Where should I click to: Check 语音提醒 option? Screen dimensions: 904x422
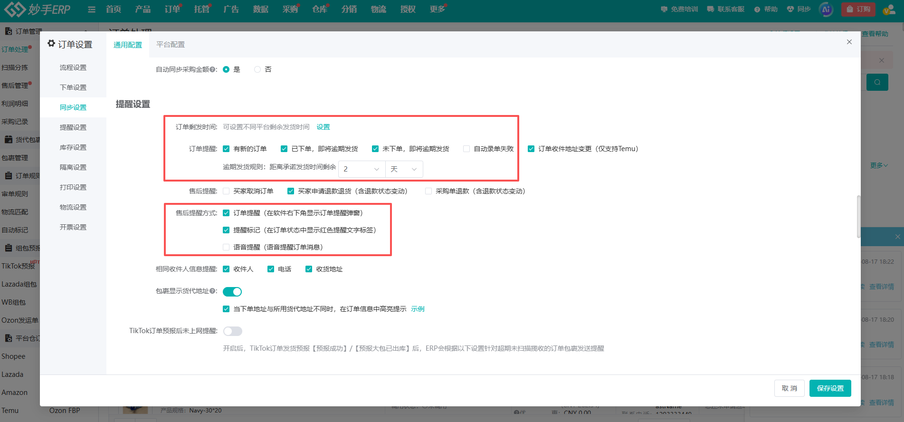coord(226,247)
